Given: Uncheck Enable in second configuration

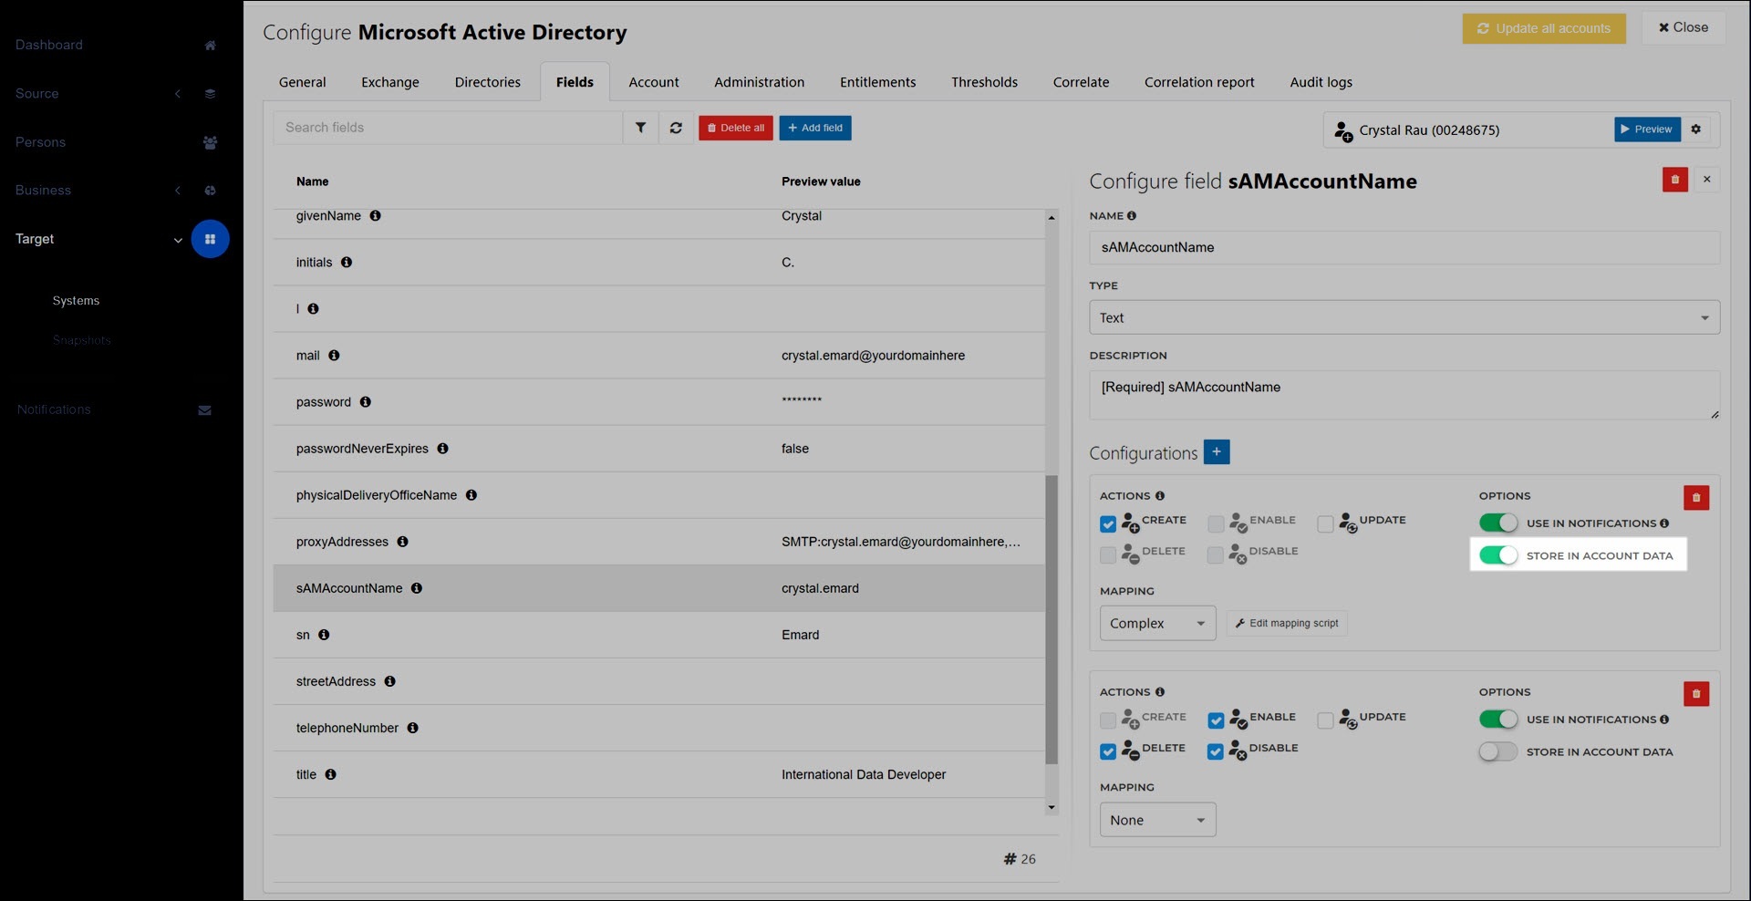Looking at the screenshot, I should [1215, 721].
